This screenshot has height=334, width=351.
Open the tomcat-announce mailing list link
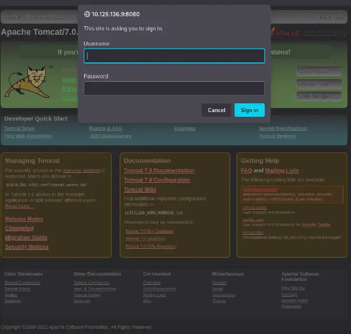(x=260, y=189)
